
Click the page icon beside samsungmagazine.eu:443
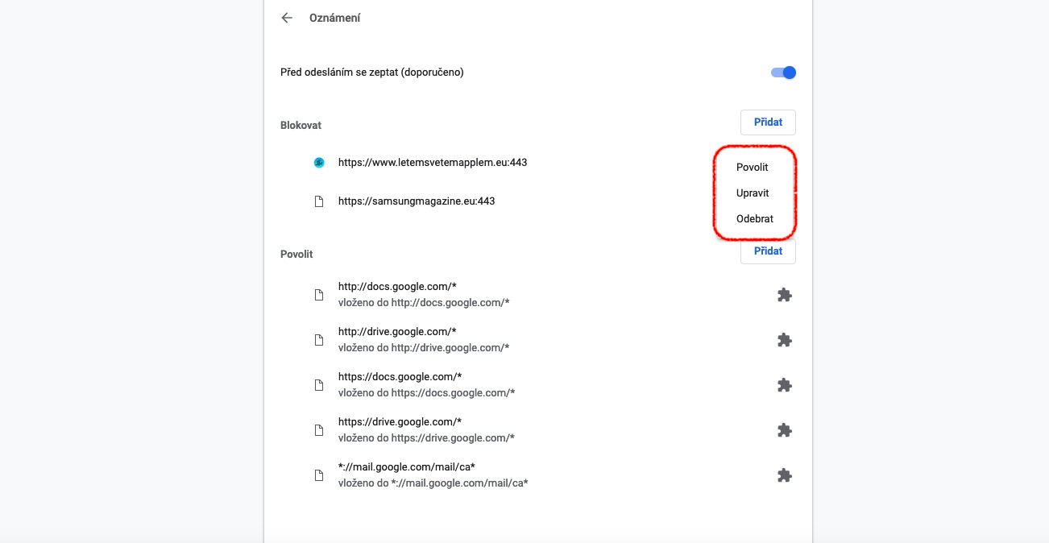319,201
